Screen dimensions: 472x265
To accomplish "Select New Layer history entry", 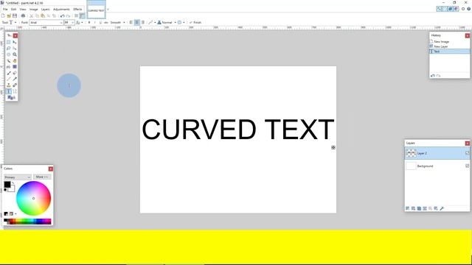I will point(449,46).
